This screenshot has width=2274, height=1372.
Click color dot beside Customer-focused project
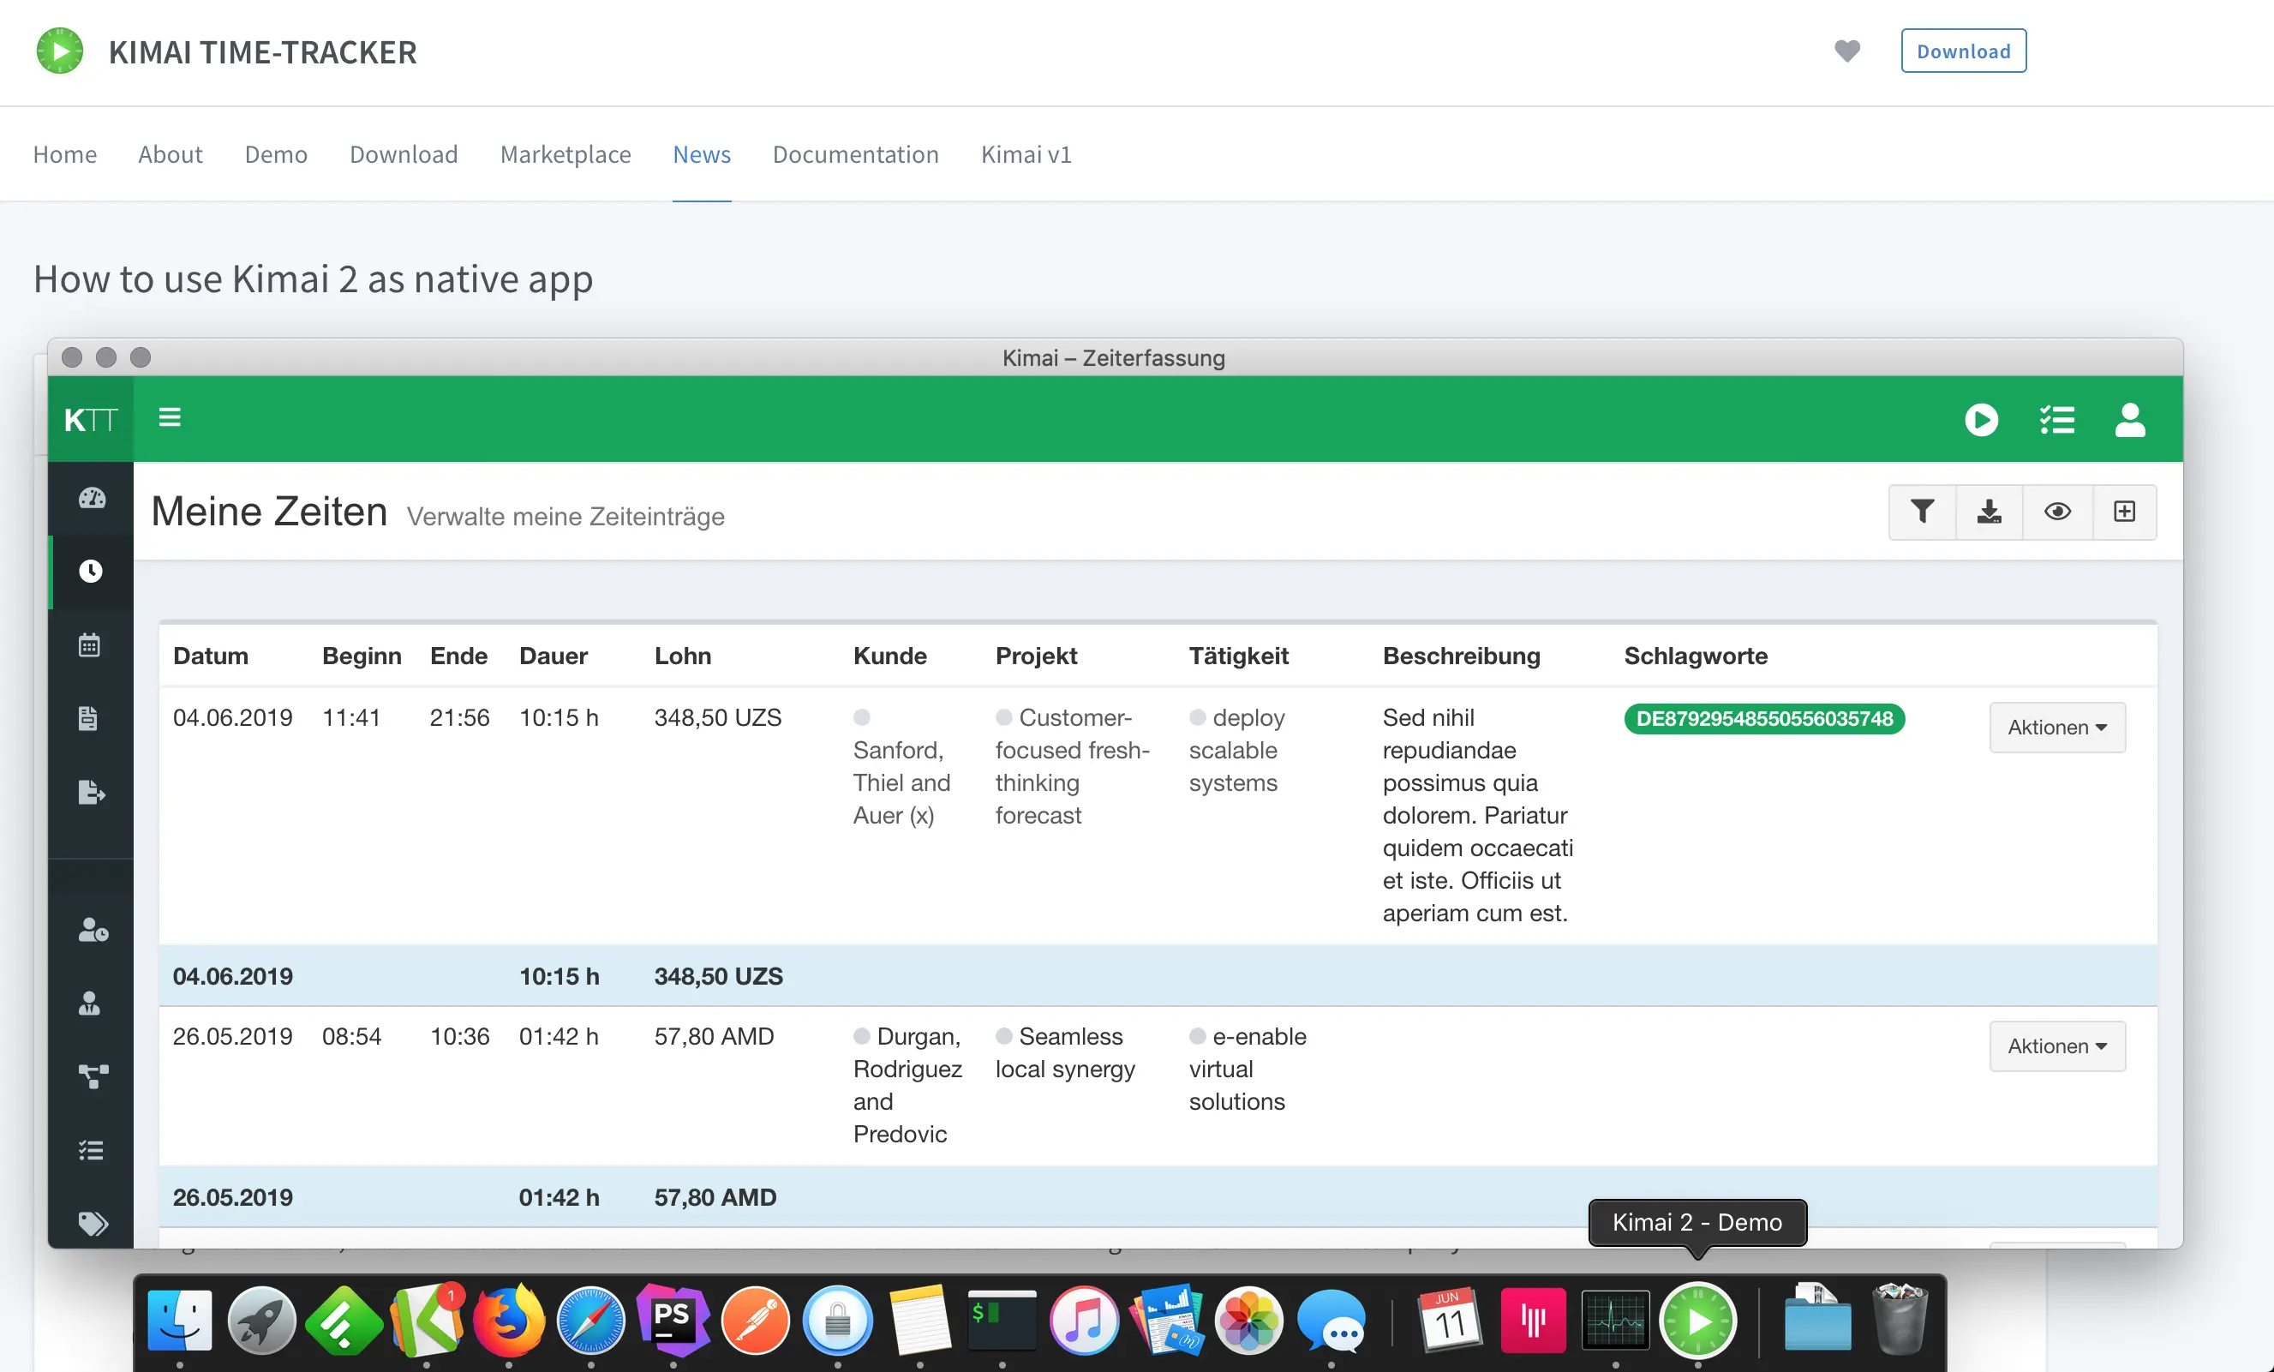[x=1004, y=717]
